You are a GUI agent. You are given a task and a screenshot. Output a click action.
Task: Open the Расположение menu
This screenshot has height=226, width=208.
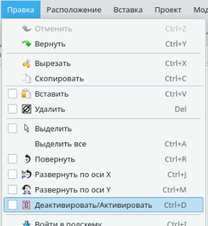point(74,10)
